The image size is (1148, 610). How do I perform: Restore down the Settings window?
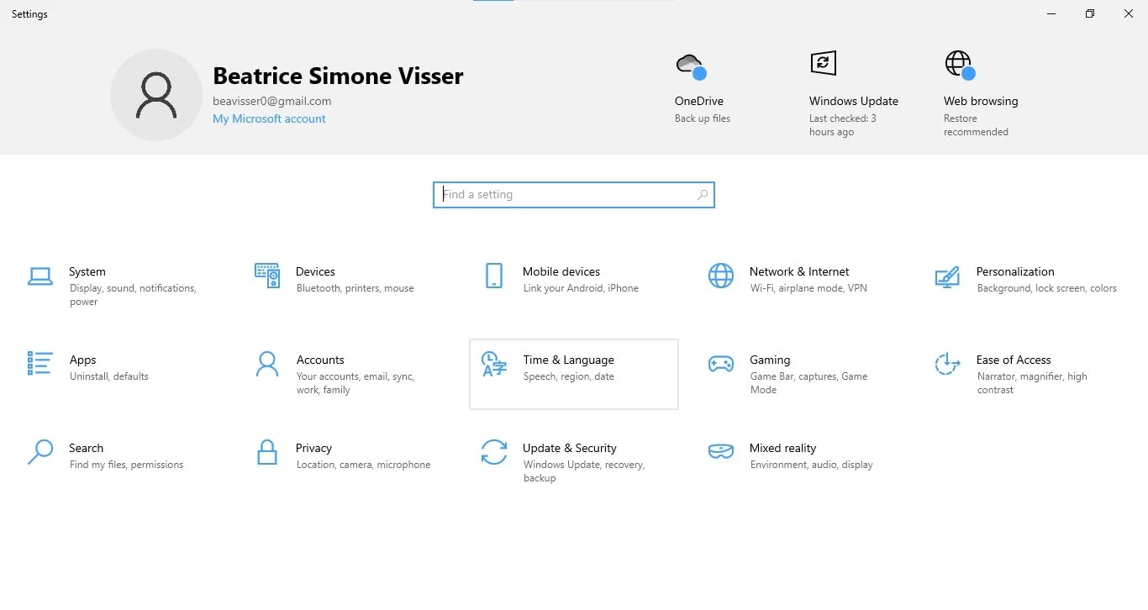coord(1090,13)
